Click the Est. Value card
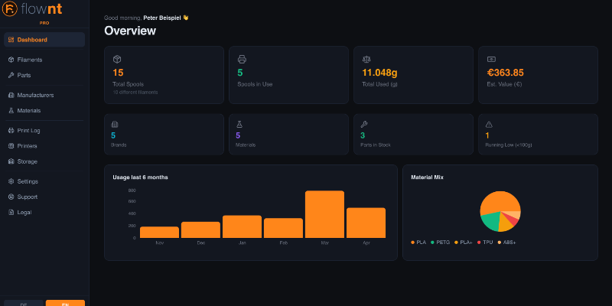The image size is (612, 306). [x=538, y=75]
